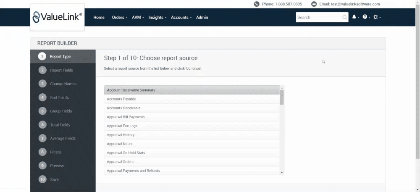Click the phone icon in header
This screenshot has height=192, width=420.
coord(257,4)
